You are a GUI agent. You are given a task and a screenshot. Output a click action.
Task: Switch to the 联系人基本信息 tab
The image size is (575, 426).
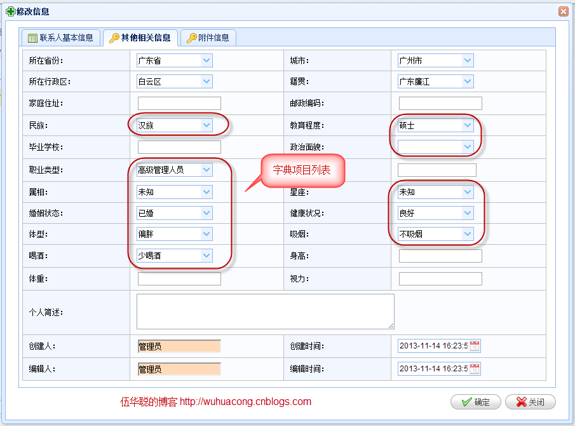(61, 38)
